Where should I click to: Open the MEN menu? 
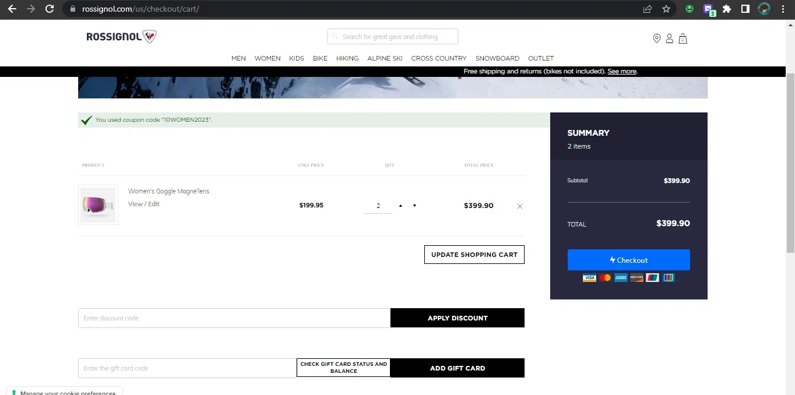[x=238, y=58]
